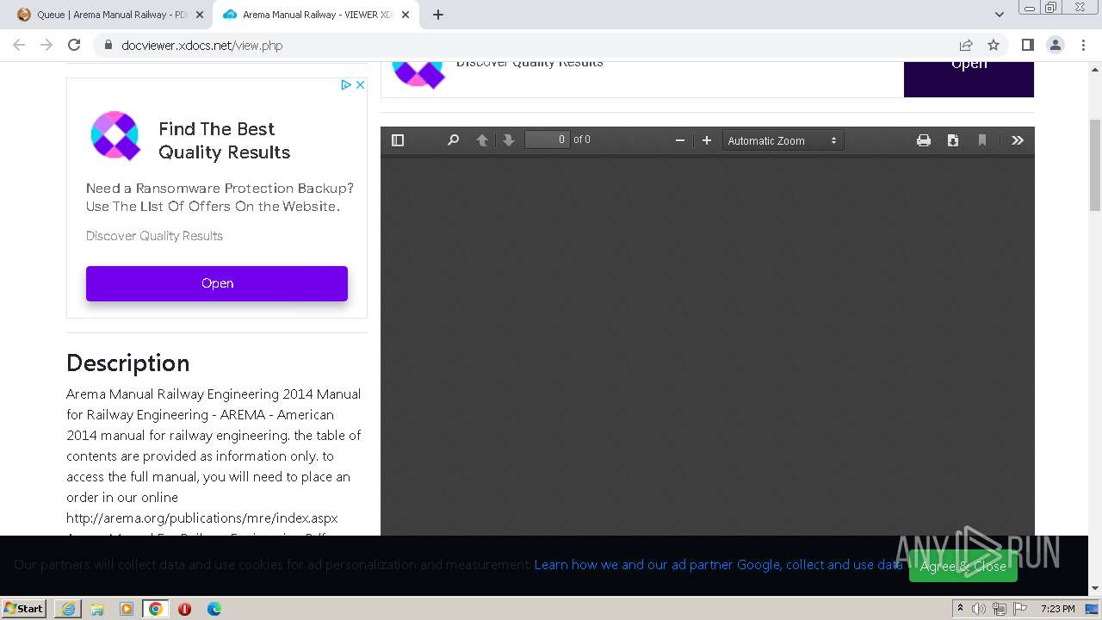
Task: Toggle the Chrome side panel
Action: [1027, 45]
